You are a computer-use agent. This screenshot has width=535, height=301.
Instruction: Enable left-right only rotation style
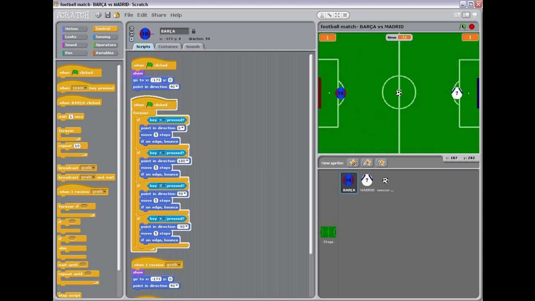(132, 33)
